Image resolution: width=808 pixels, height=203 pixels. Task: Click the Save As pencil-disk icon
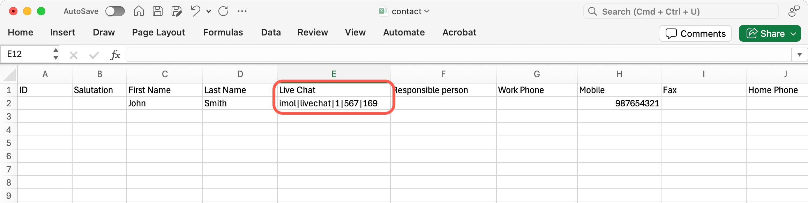point(177,11)
